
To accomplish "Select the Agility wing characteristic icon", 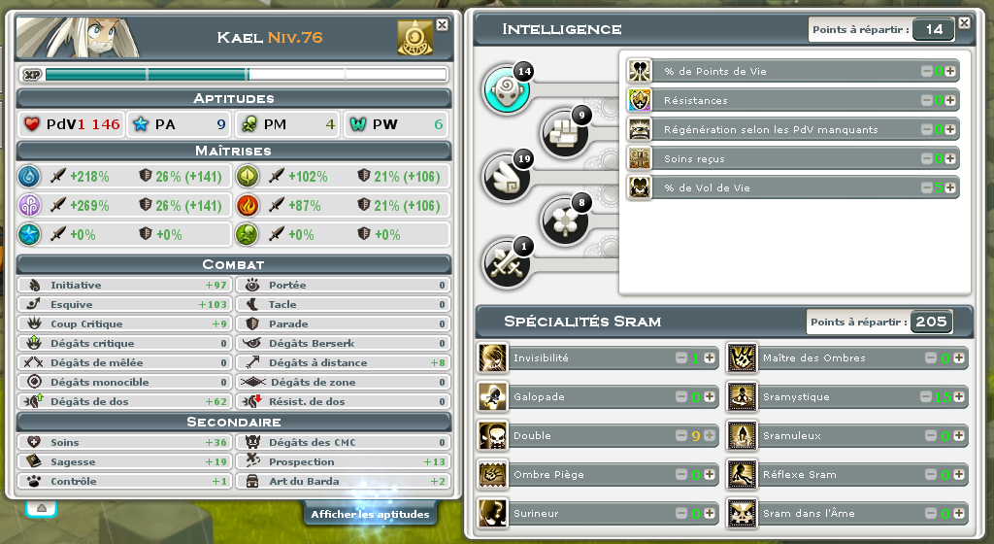I will click(507, 178).
